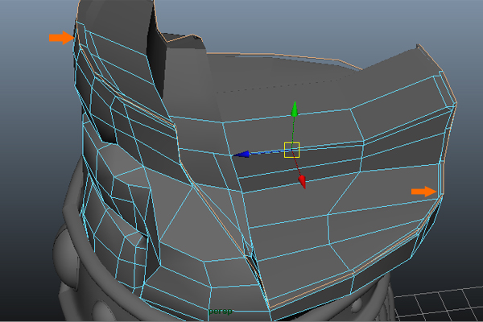Click the green dotted Y-axis manipulator line
This screenshot has height=322, width=483.
tap(295, 129)
